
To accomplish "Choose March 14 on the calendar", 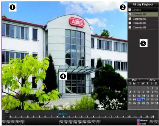I will point(143,96).
